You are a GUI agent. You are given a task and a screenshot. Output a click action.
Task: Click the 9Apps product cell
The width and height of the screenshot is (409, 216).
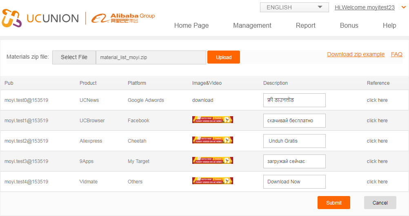click(87, 161)
